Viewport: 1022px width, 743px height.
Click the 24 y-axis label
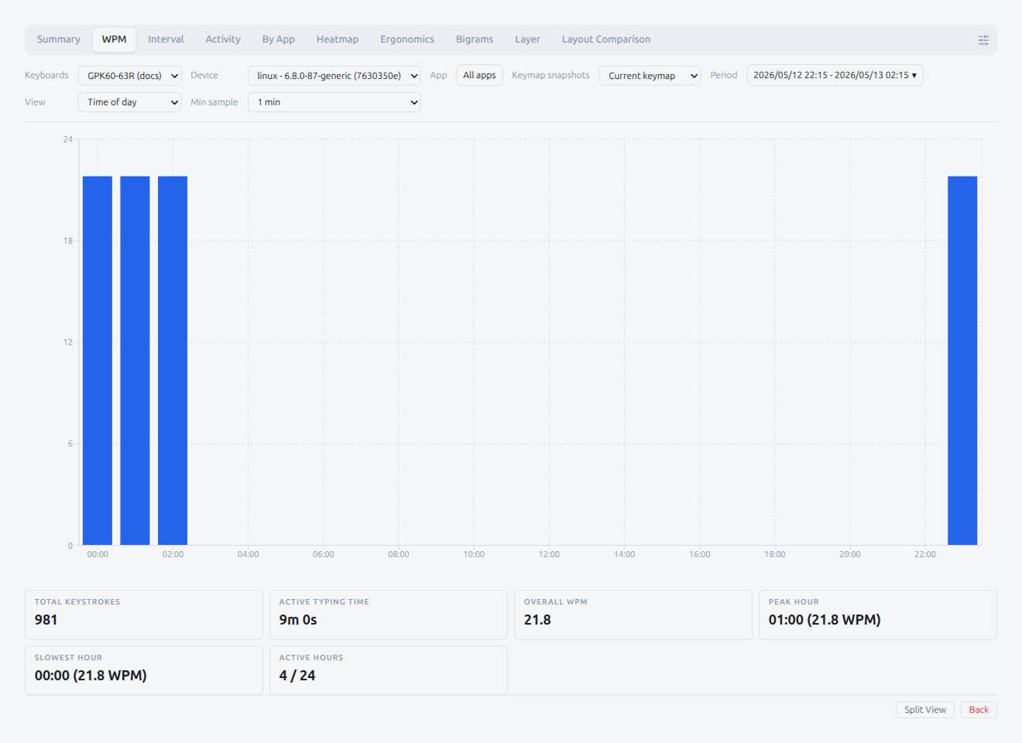click(x=68, y=139)
